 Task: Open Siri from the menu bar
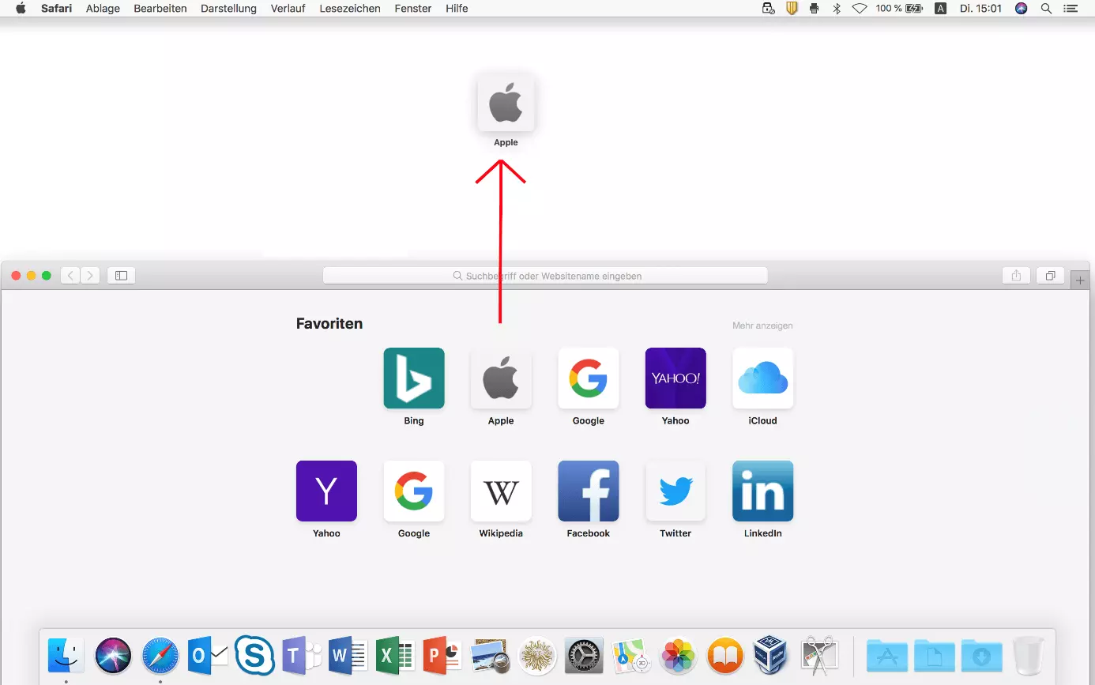coord(1021,9)
